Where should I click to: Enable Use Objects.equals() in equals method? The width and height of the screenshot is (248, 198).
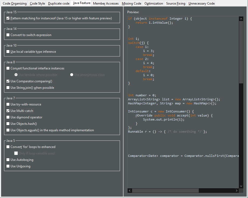click(8, 130)
